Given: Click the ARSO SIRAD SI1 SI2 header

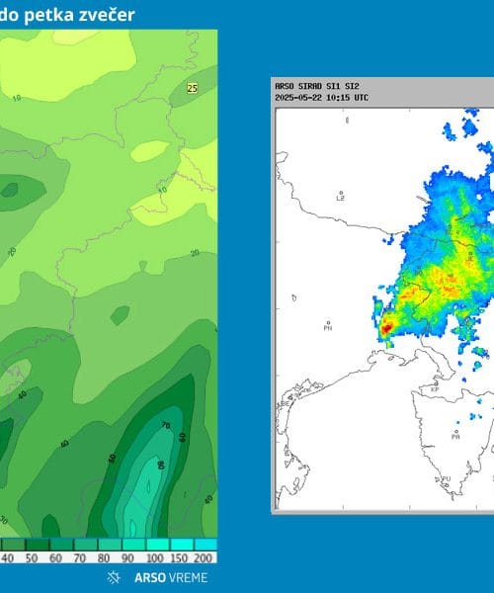Looking at the screenshot, I should coord(317,86).
